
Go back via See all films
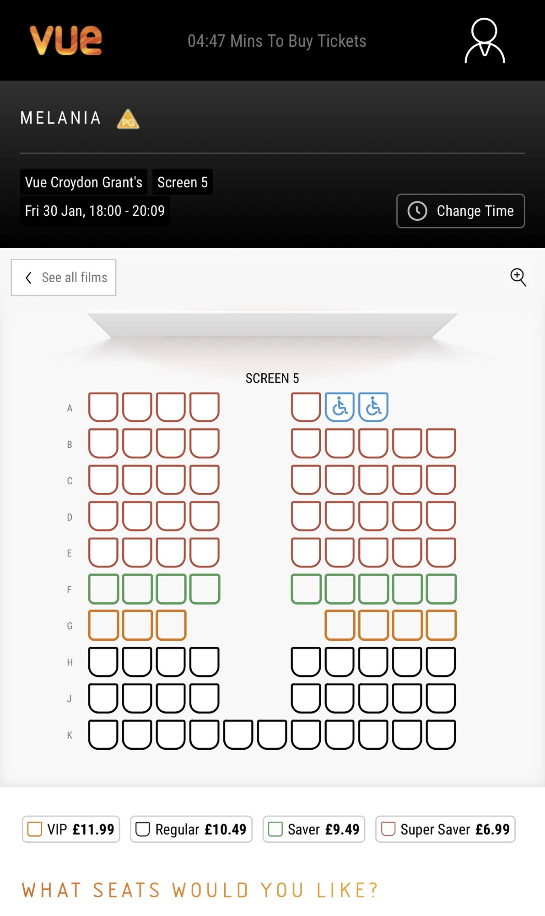tap(64, 278)
